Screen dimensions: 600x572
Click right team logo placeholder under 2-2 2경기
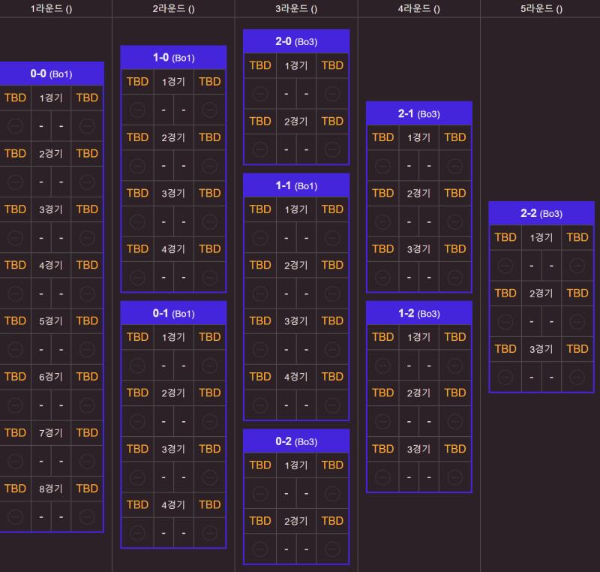(577, 321)
